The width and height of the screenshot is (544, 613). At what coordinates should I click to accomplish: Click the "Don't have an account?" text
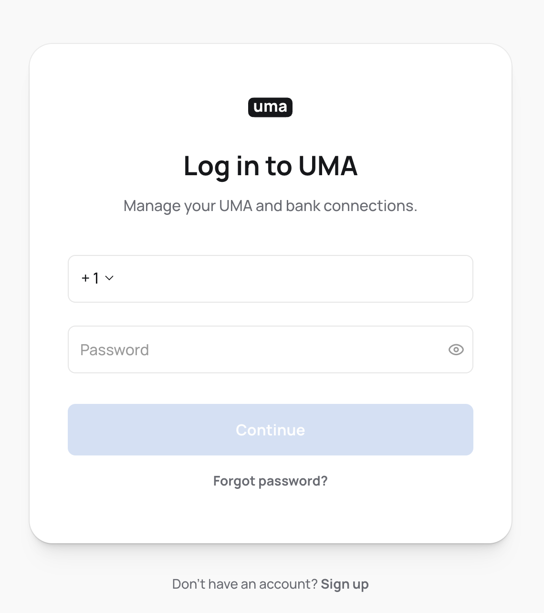245,584
